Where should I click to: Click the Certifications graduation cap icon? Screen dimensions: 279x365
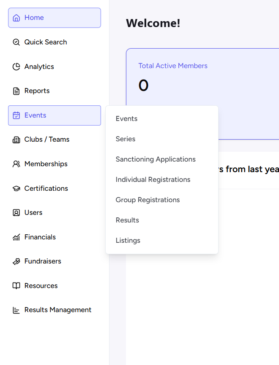click(x=16, y=189)
